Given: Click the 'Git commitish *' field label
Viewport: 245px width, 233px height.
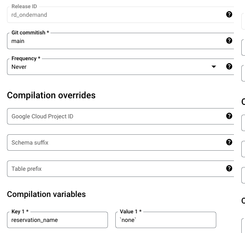Looking at the screenshot, I should (30, 33).
